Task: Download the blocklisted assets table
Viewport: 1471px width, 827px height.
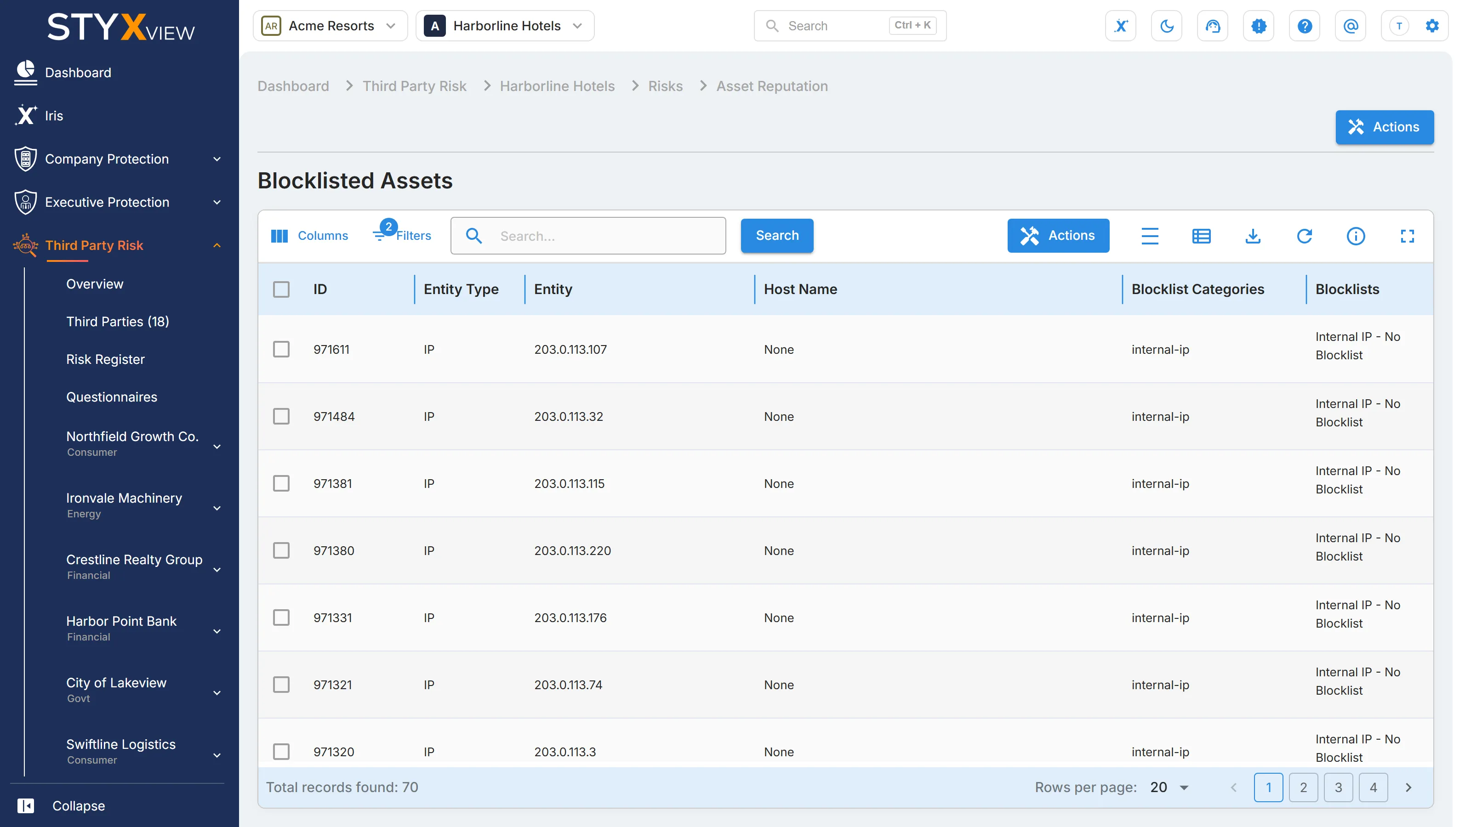Action: pyautogui.click(x=1253, y=236)
